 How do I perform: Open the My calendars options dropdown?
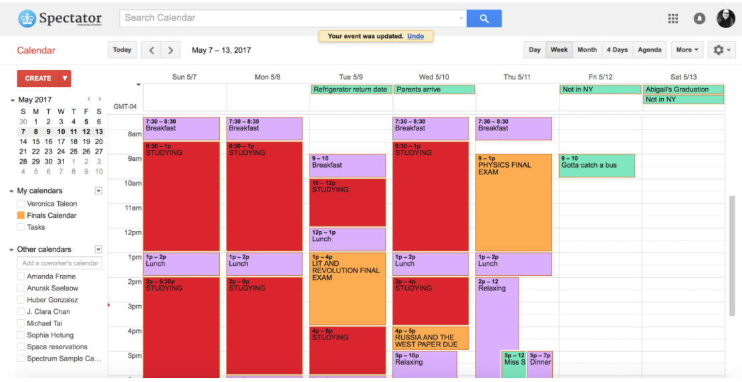(x=98, y=191)
